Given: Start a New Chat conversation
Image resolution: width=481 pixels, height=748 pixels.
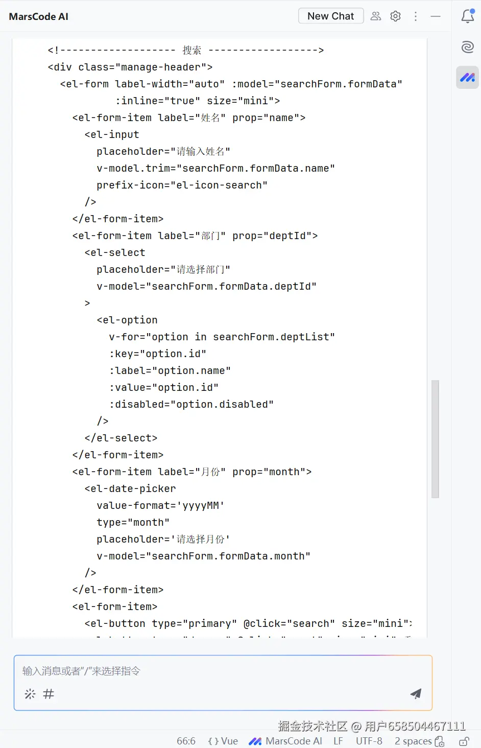Looking at the screenshot, I should point(331,16).
